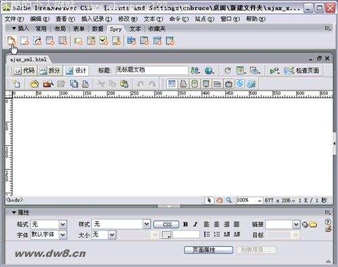The width and height of the screenshot is (338, 267).
Task: Insert Spry Tabbed Panels
Action: 144,41
